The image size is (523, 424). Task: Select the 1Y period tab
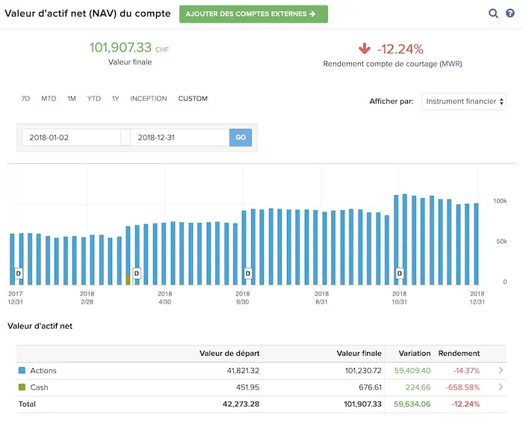click(x=115, y=99)
